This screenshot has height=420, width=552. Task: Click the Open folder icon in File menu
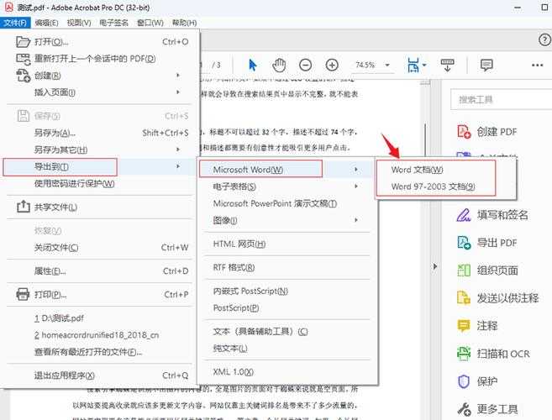[24, 42]
